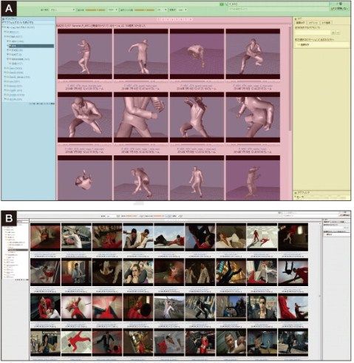Switch to the middle tab in window A's yellow panel

pos(313,23)
